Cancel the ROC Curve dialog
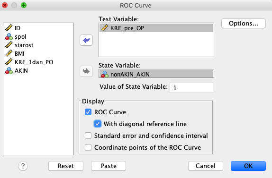 (x=206, y=166)
